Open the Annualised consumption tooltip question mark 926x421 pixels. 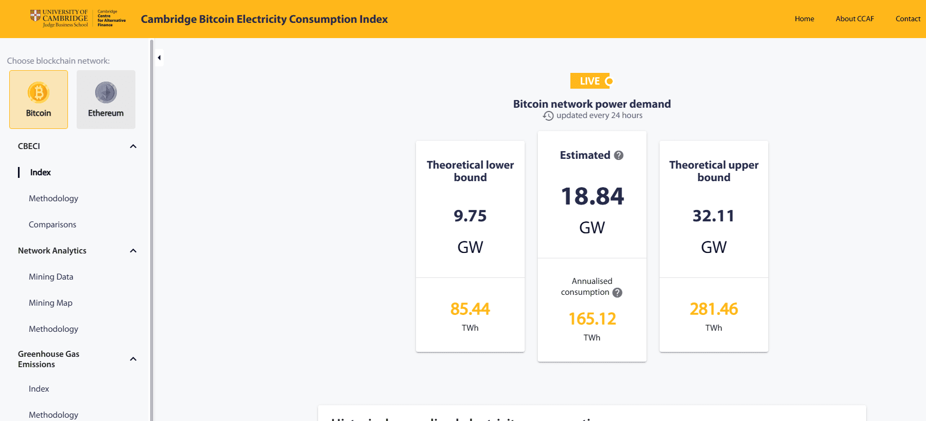coord(617,292)
